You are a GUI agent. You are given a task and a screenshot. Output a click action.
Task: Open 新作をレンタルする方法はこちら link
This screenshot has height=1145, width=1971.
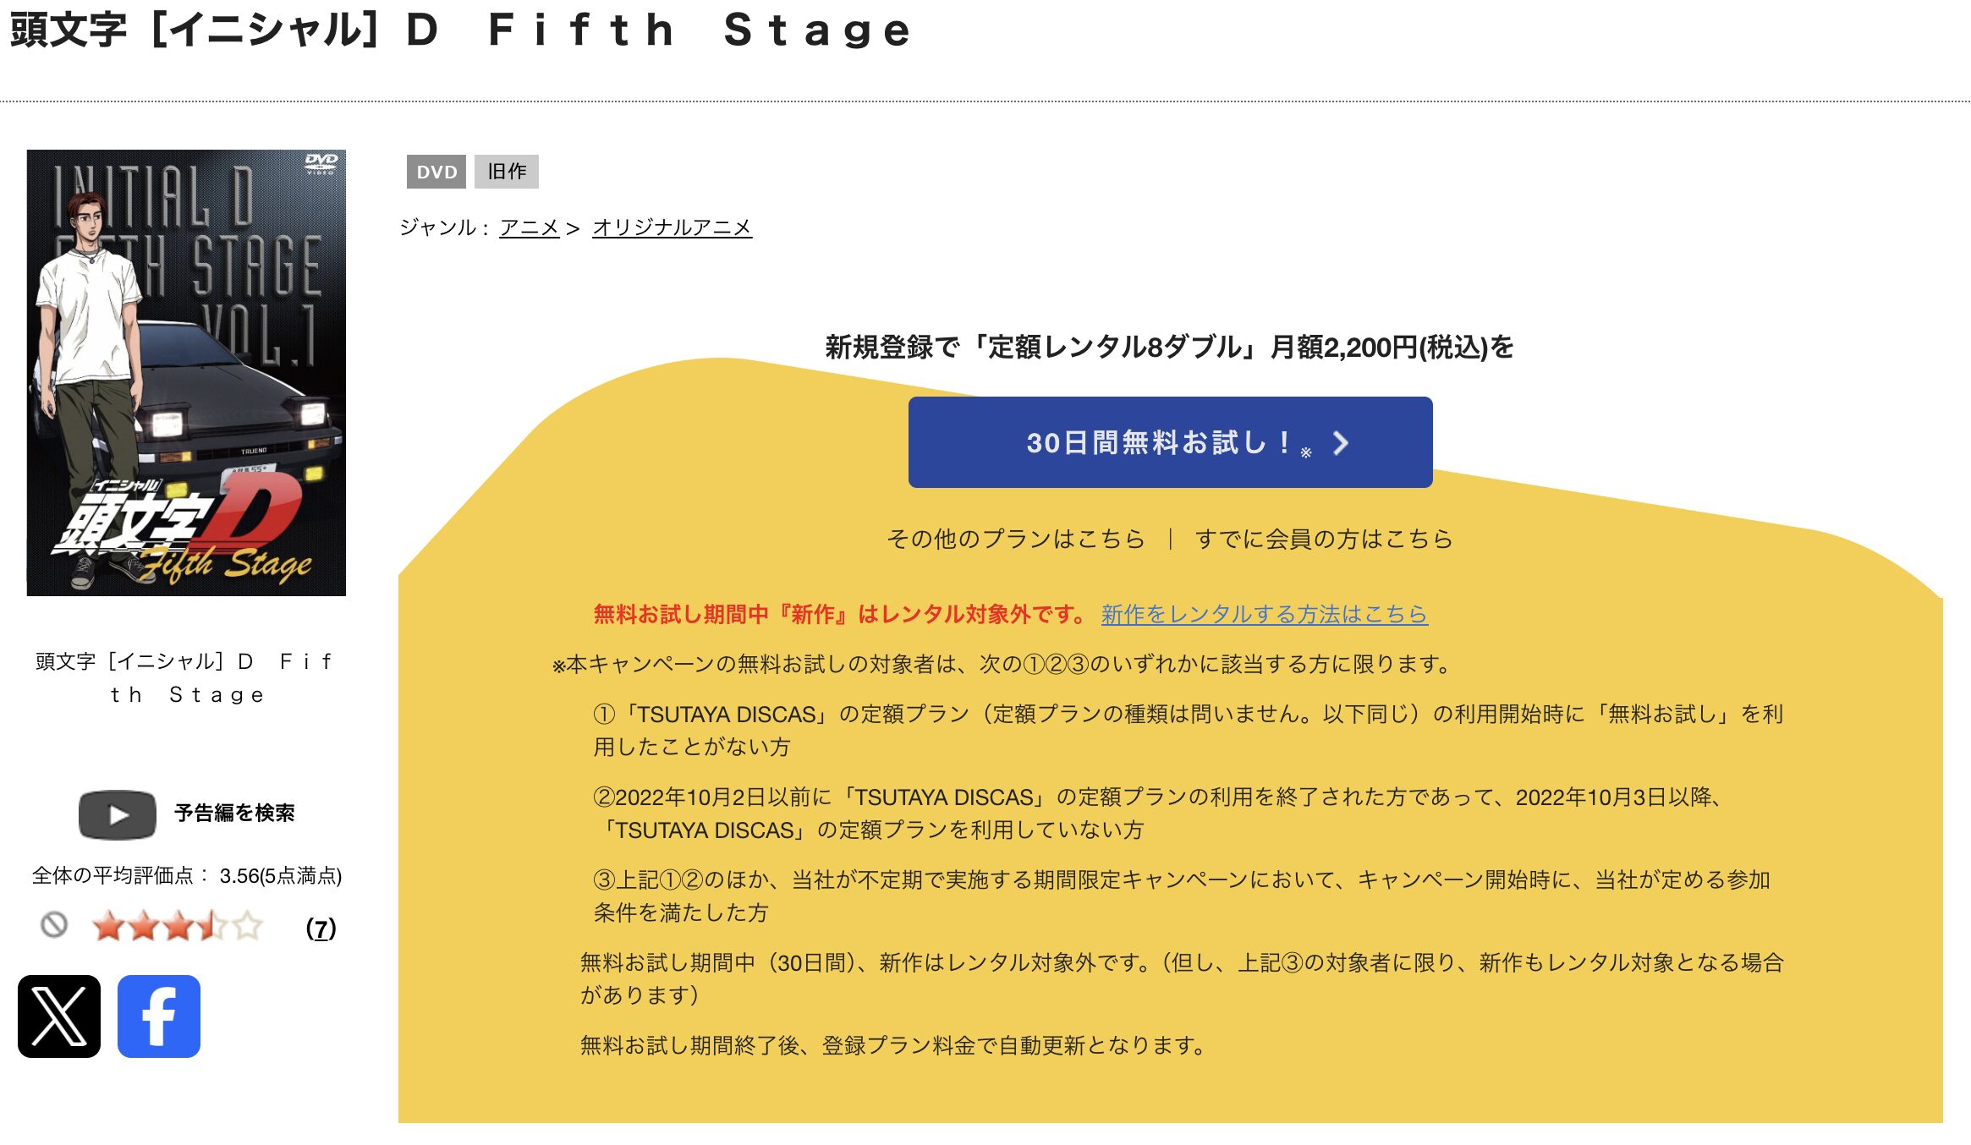click(x=1264, y=614)
